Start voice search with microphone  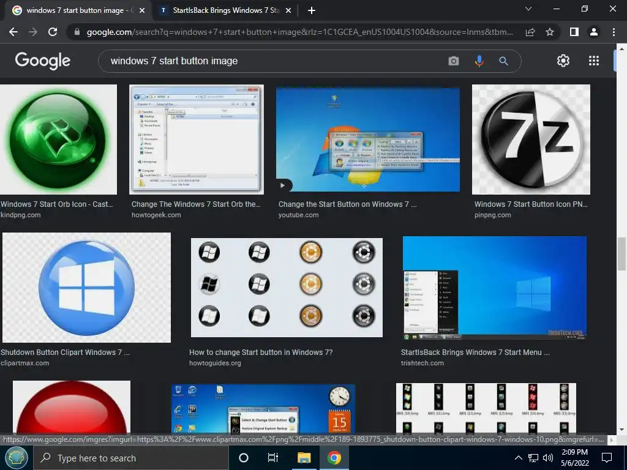pos(479,61)
